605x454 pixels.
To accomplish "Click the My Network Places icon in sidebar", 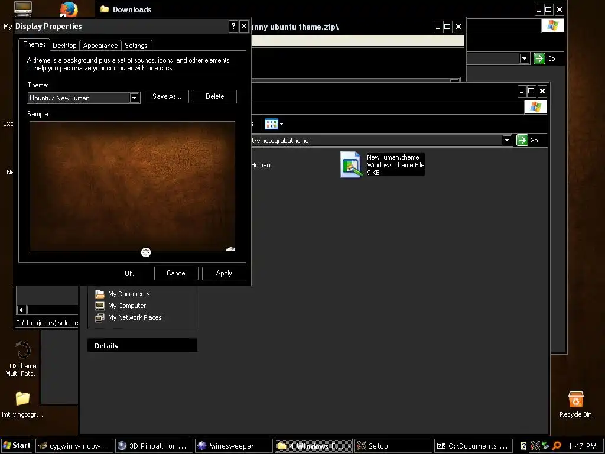I will [x=100, y=317].
